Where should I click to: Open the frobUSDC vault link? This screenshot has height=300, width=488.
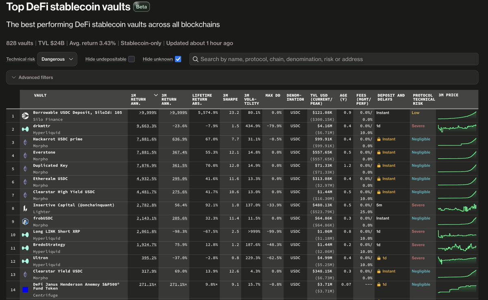pos(43,218)
